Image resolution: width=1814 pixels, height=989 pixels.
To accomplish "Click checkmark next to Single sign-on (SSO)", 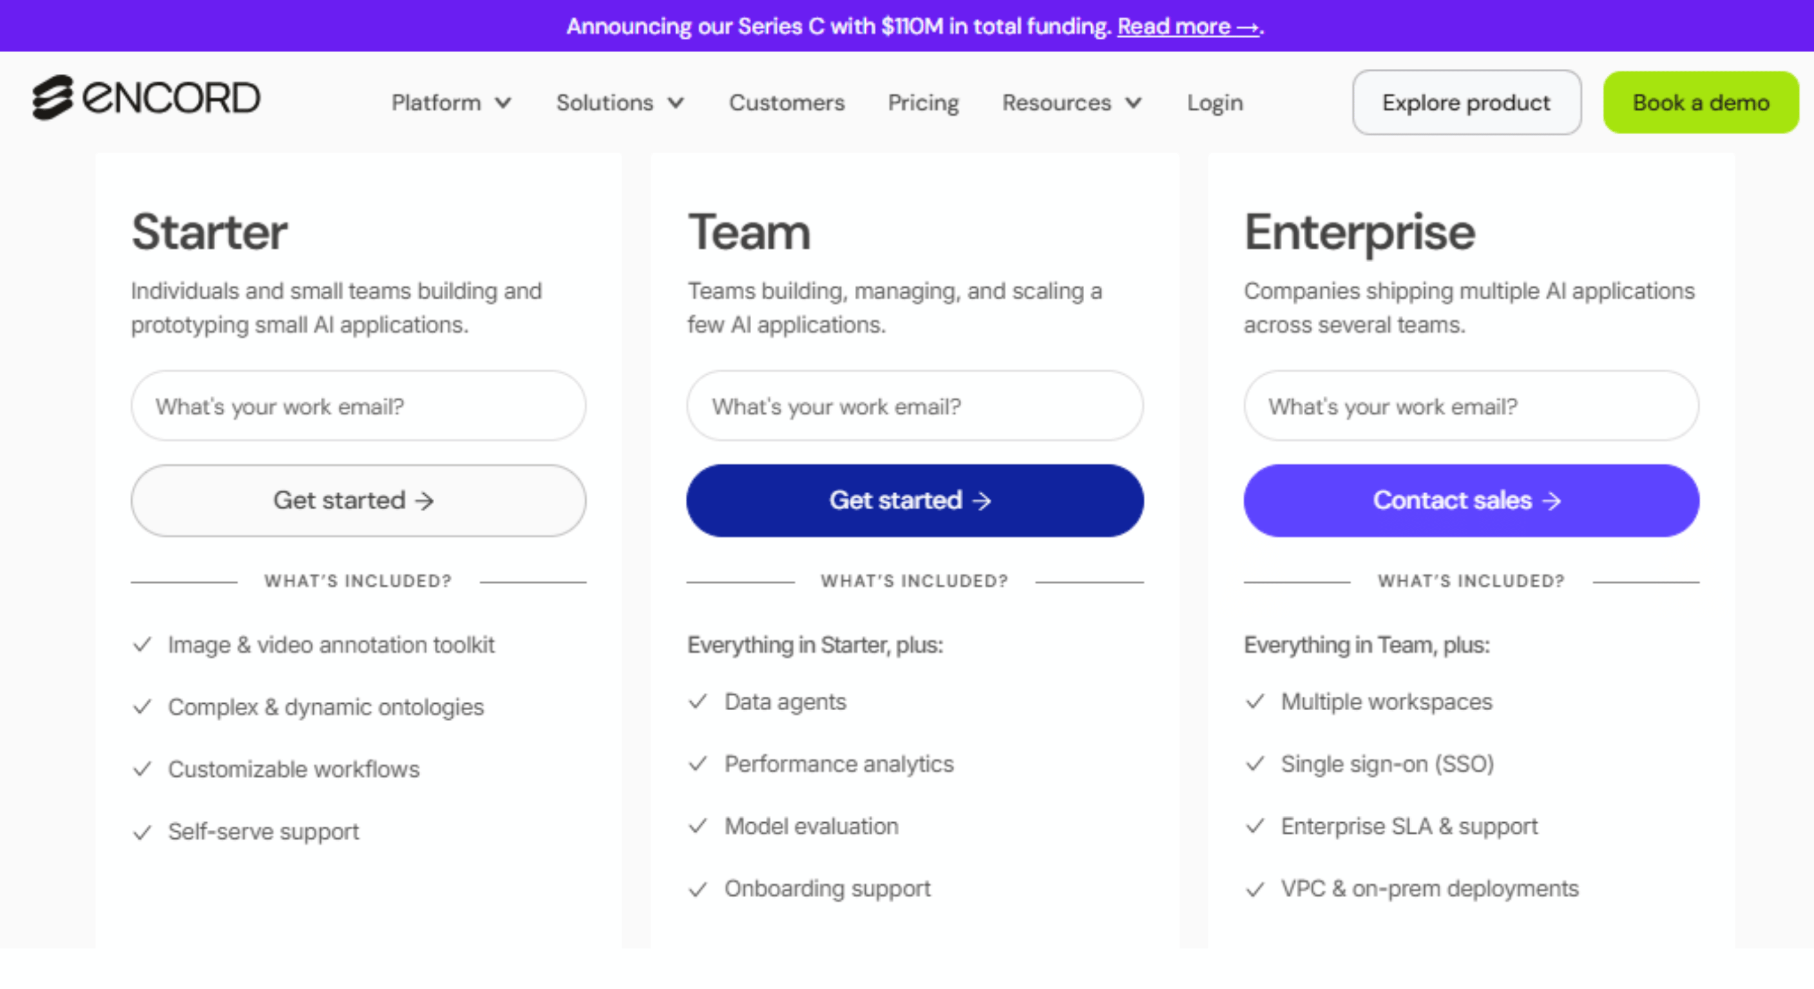I will 1255,764.
